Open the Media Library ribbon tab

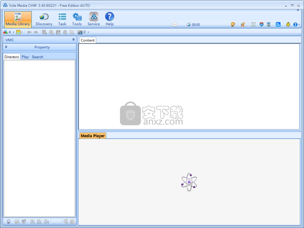(x=18, y=19)
